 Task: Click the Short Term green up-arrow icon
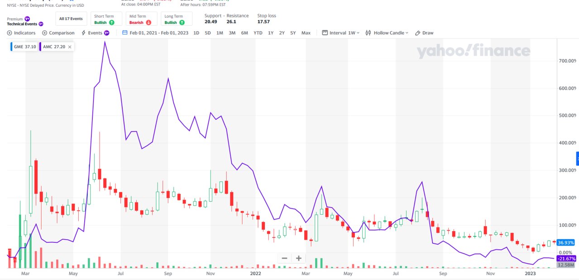click(111, 23)
